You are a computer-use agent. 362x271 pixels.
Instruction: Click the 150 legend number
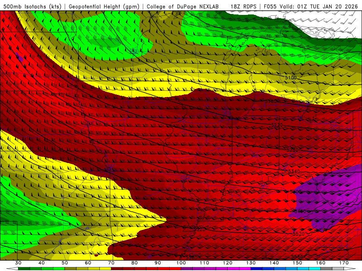298,263
